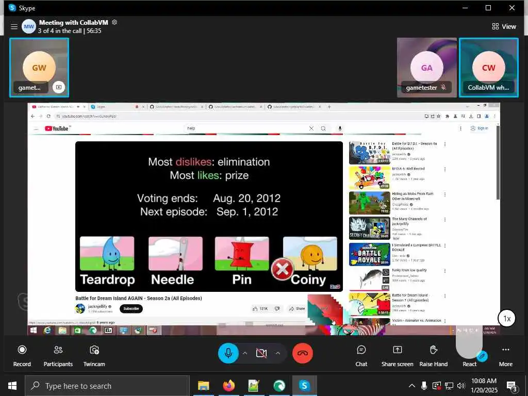Open the system volume control in tray

461,386
